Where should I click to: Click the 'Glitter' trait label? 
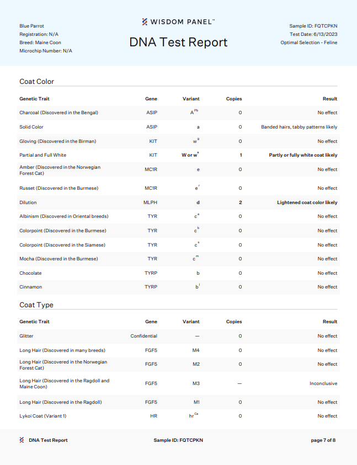(x=26, y=336)
